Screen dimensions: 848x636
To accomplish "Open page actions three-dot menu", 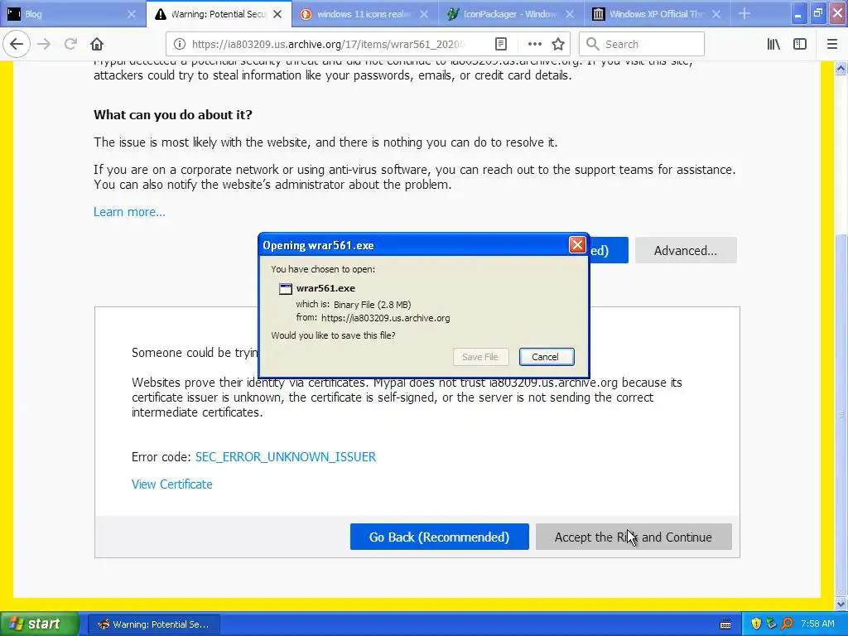I will (534, 45).
